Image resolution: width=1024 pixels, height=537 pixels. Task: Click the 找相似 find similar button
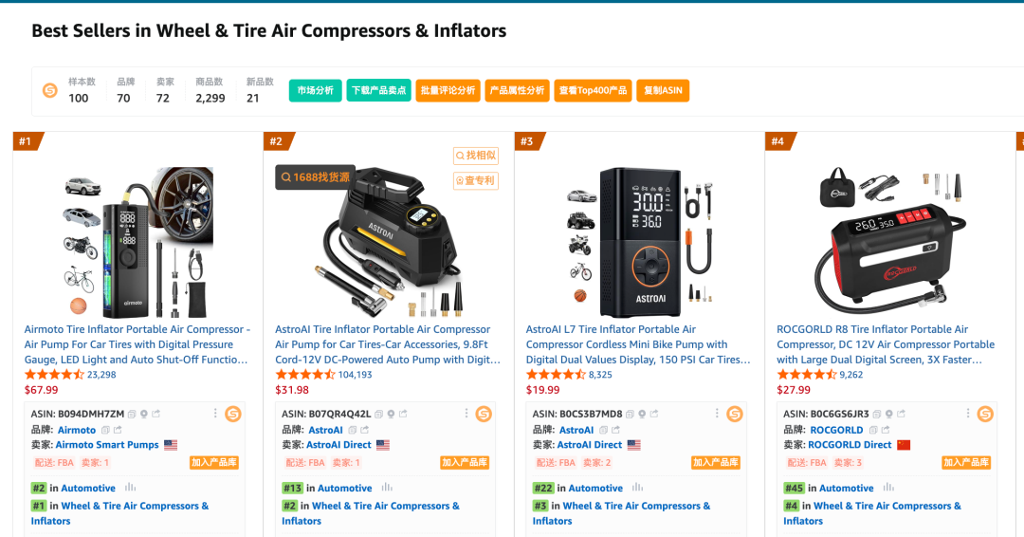click(x=475, y=156)
